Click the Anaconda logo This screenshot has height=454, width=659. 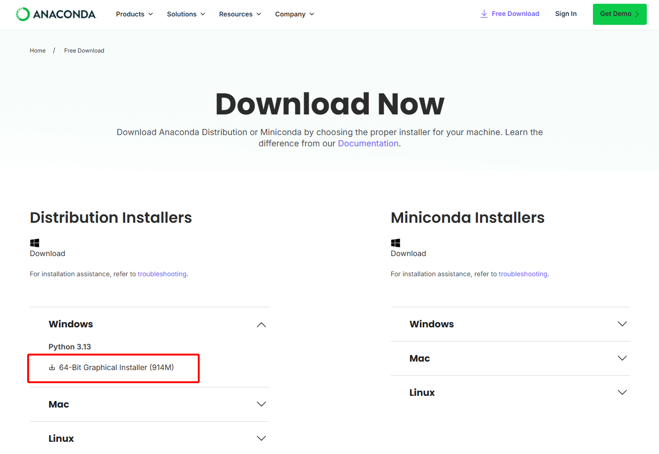[x=56, y=14]
